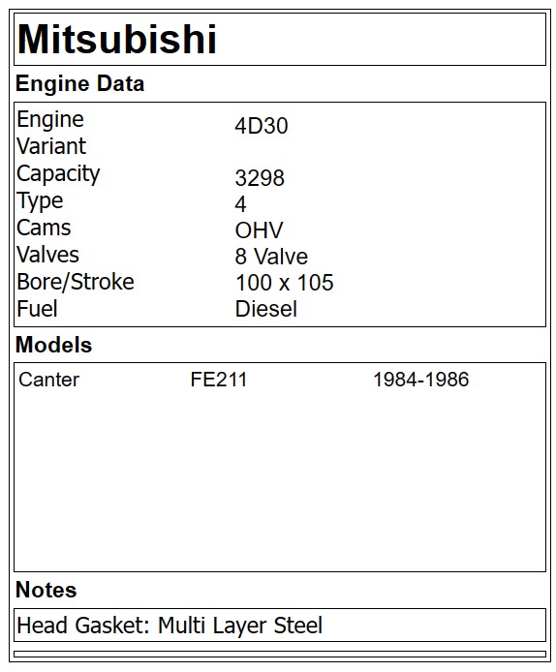Click the Bore/Stroke label

76,282
